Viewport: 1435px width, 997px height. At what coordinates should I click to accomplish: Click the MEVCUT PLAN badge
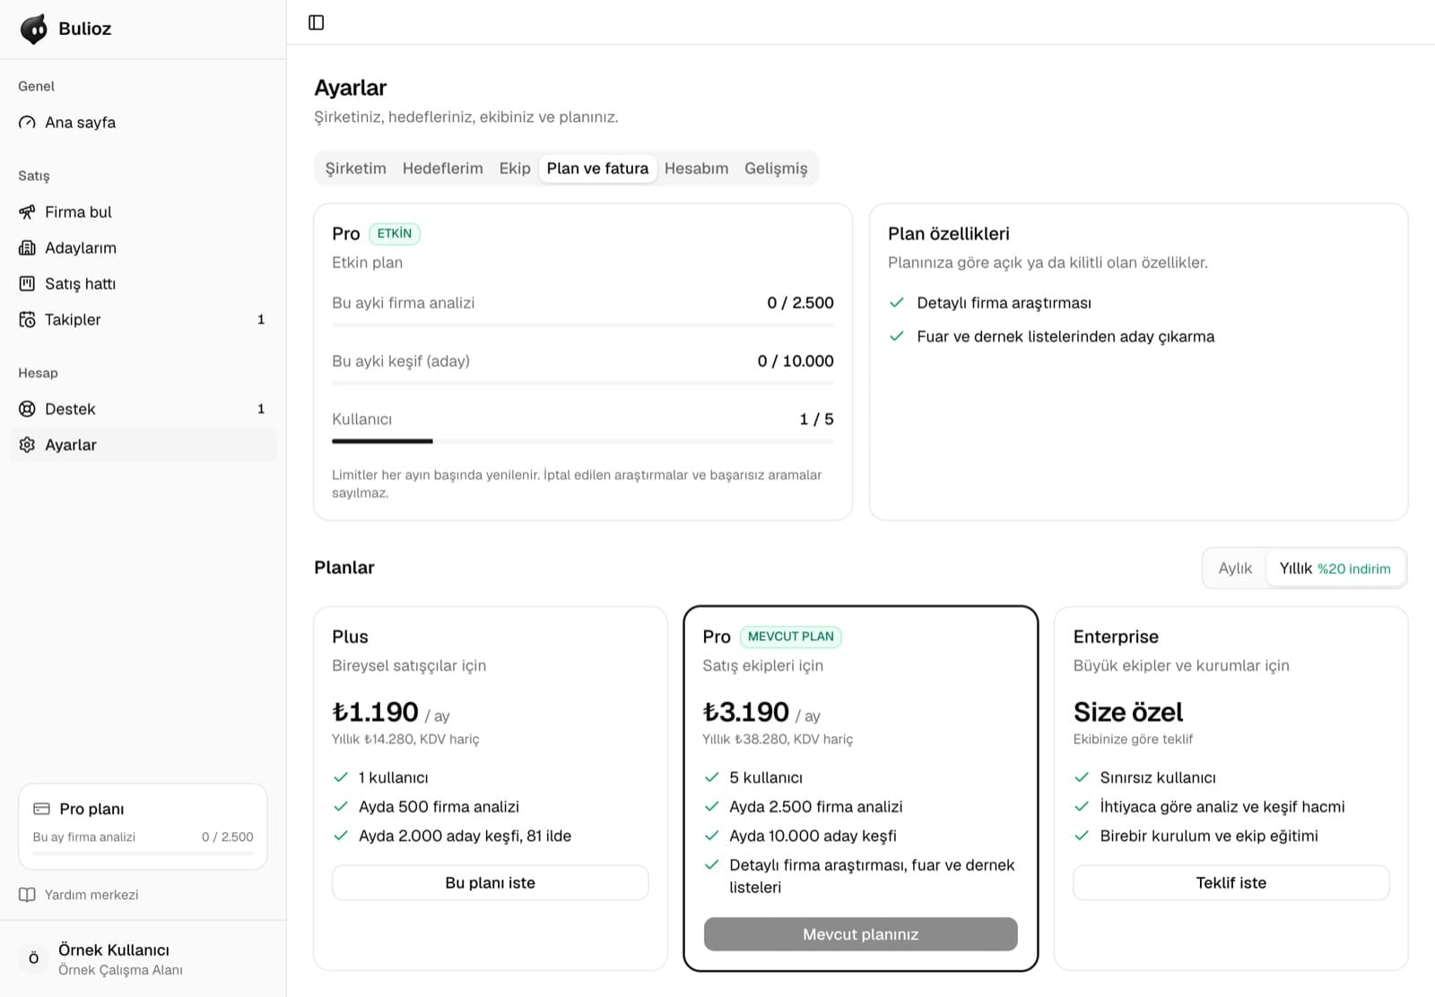pyautogui.click(x=791, y=637)
